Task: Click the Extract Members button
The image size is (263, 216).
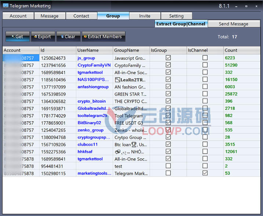Action: pyautogui.click(x=104, y=37)
